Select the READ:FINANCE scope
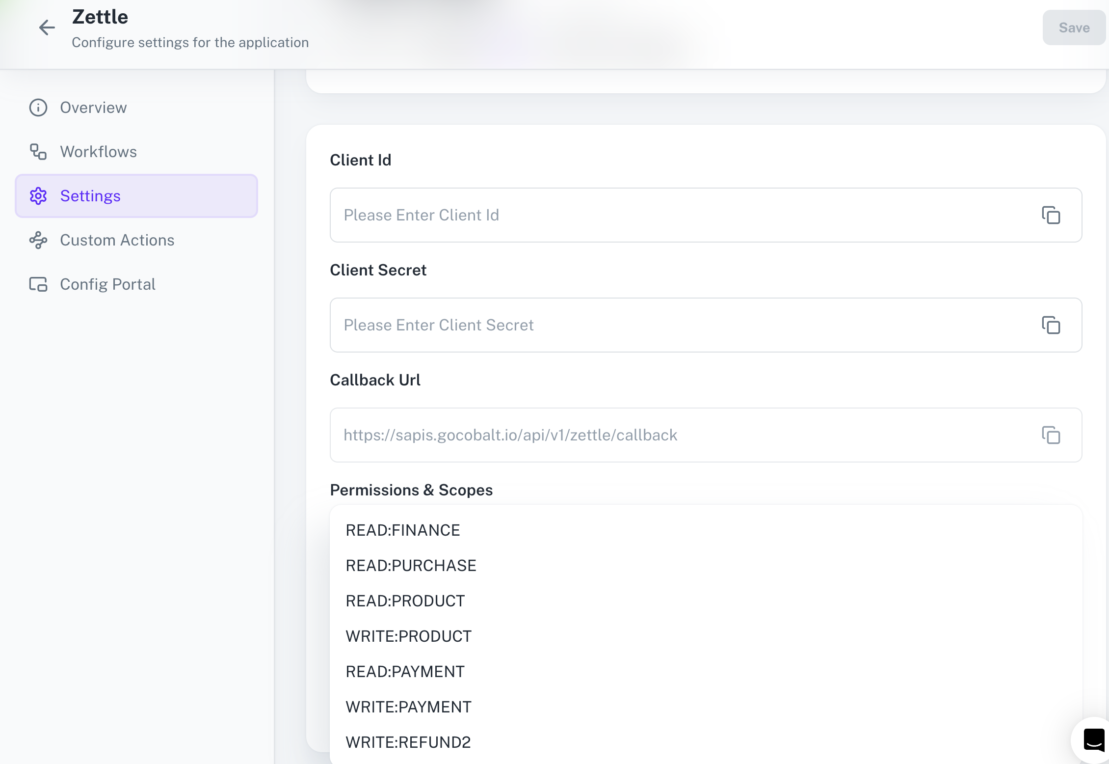This screenshot has height=764, width=1109. [x=403, y=530]
